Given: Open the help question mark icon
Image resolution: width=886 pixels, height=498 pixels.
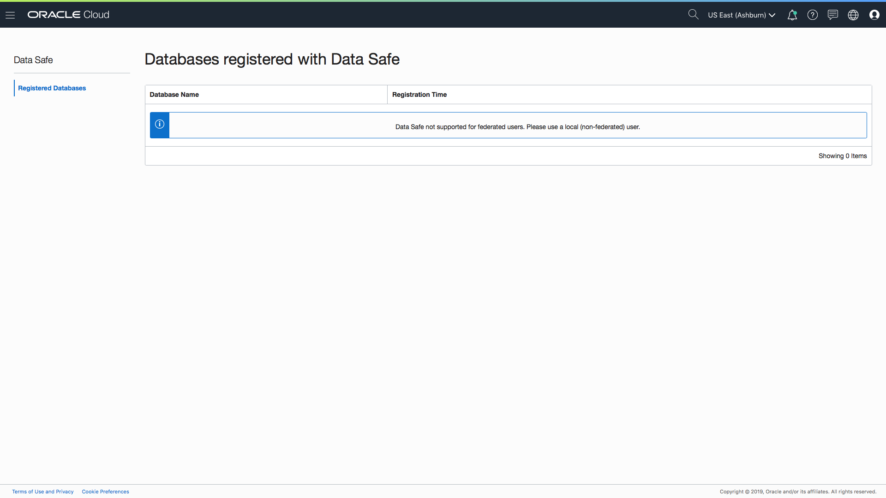Looking at the screenshot, I should click(813, 15).
